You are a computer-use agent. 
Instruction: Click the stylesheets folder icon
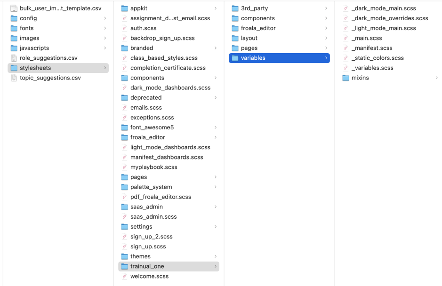[14, 68]
